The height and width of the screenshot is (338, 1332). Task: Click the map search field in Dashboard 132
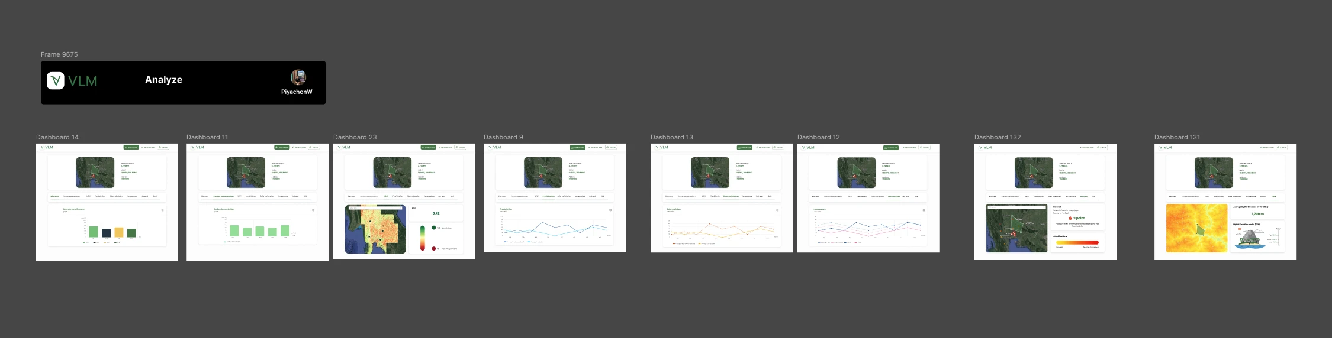tap(1016, 207)
